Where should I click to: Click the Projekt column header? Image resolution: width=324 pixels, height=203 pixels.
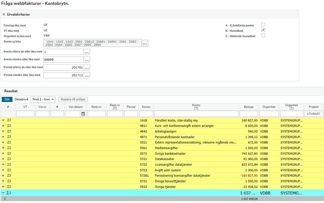tap(314, 107)
